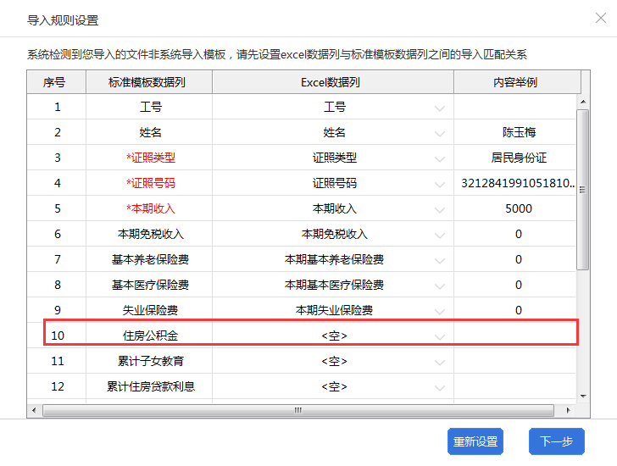Click the horizontal scrollbar right arrow
617x466 pixels.
[568, 411]
